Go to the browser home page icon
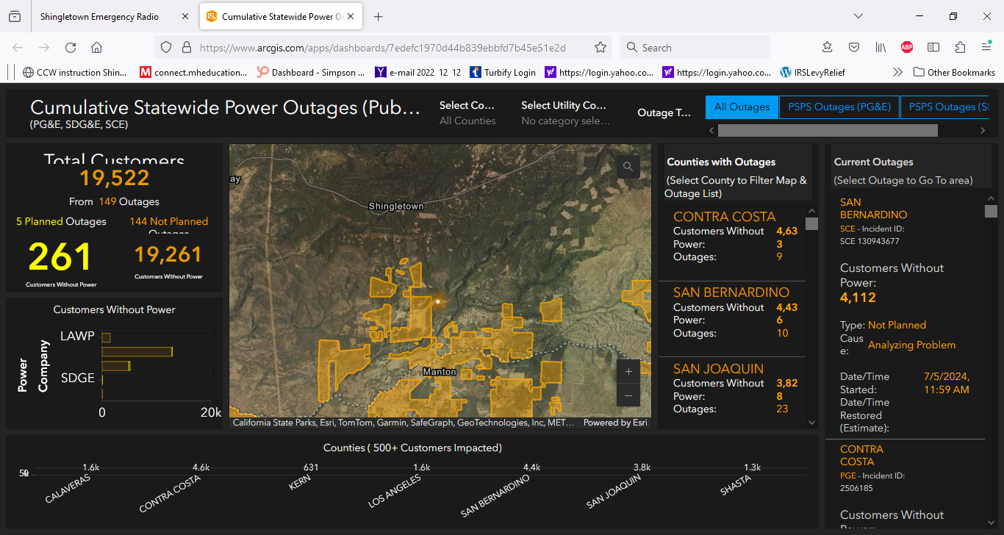 click(x=96, y=48)
